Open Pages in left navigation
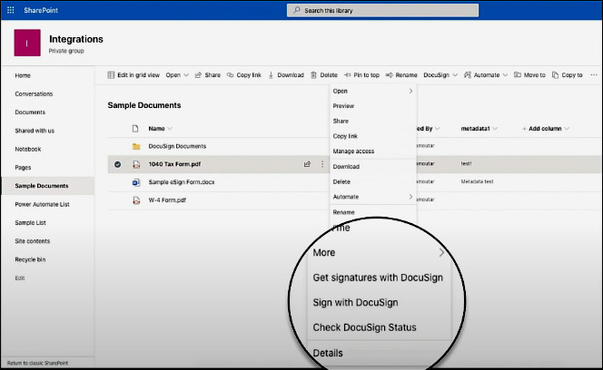Image resolution: width=603 pixels, height=370 pixels. click(23, 168)
